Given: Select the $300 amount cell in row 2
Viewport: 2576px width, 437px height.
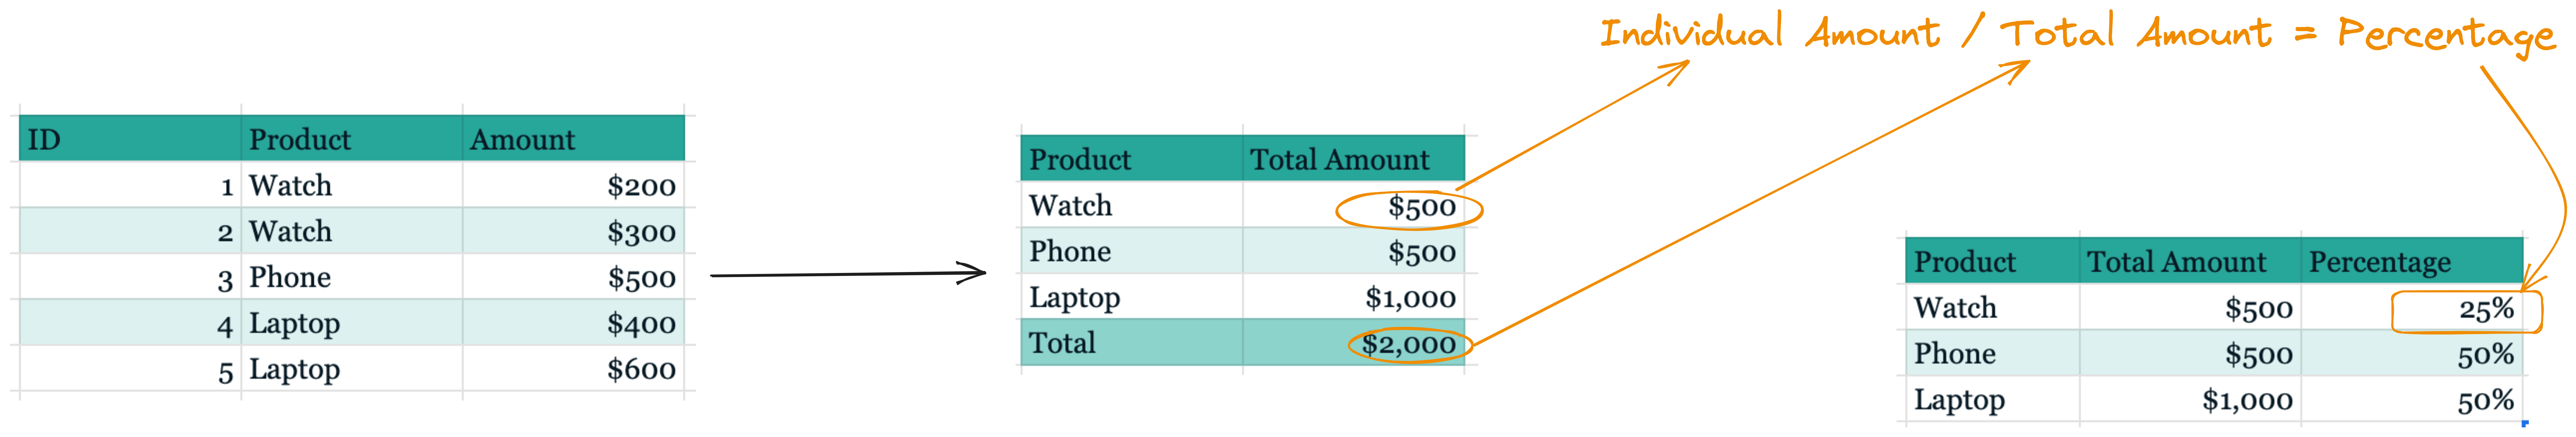Looking at the screenshot, I should (573, 231).
